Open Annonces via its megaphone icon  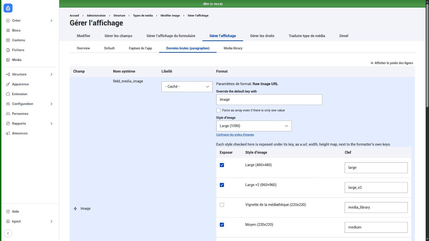[8, 133]
